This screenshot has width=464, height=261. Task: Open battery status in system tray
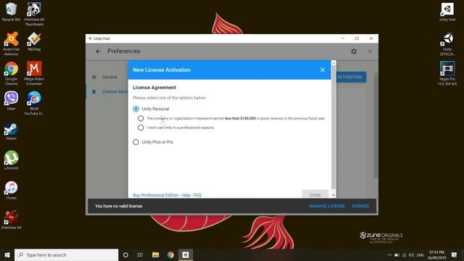(x=397, y=254)
